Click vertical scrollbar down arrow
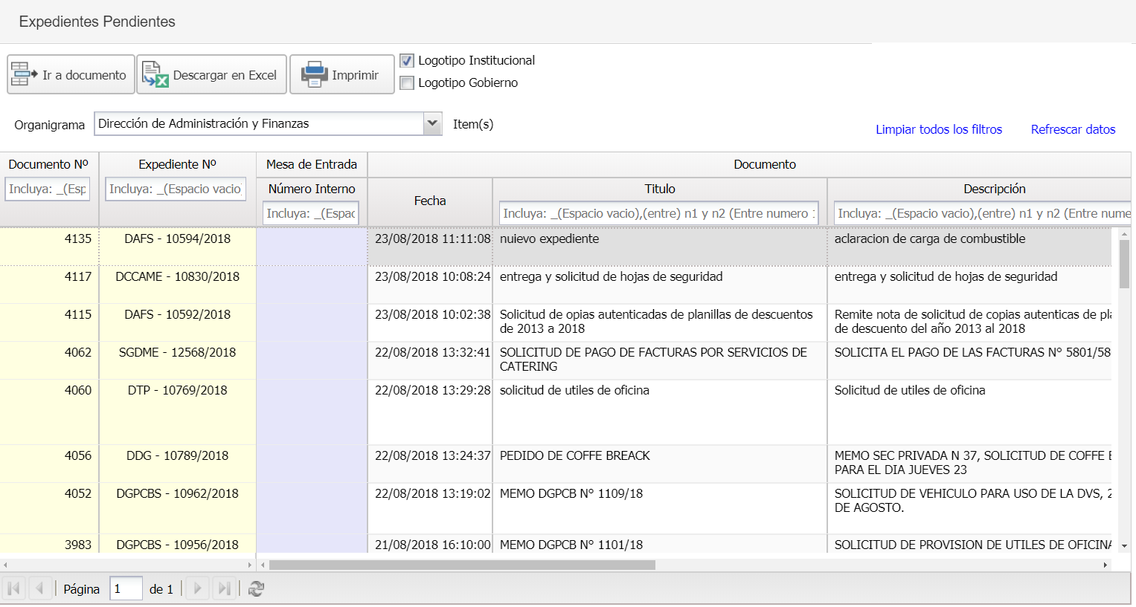Viewport: 1136px width, 607px height. 1124,546
